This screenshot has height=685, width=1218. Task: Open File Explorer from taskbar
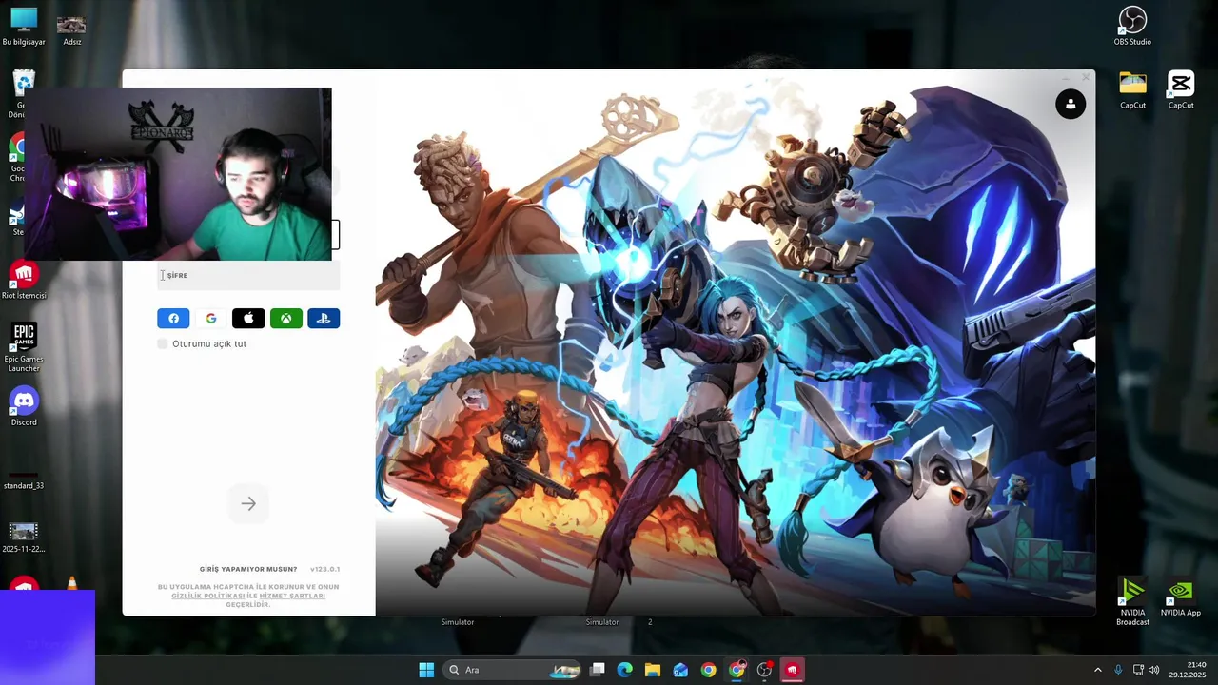point(653,670)
